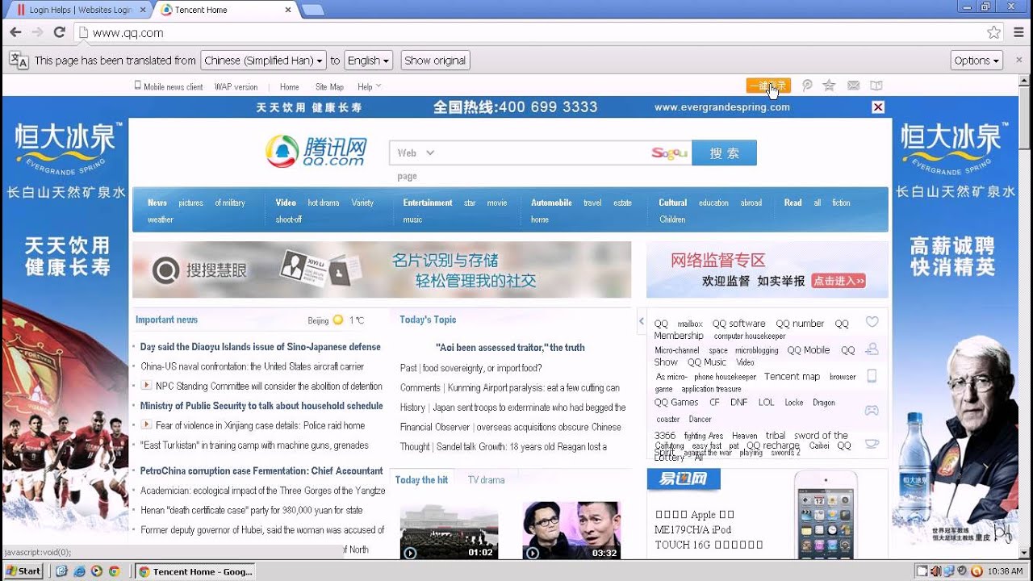This screenshot has width=1033, height=581.
Task: Click the browser forward arrow
Action: pyautogui.click(x=37, y=32)
